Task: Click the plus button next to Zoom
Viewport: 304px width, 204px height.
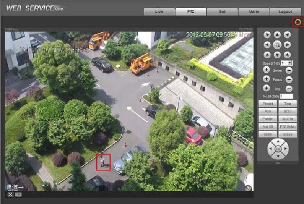Action: tap(267, 70)
